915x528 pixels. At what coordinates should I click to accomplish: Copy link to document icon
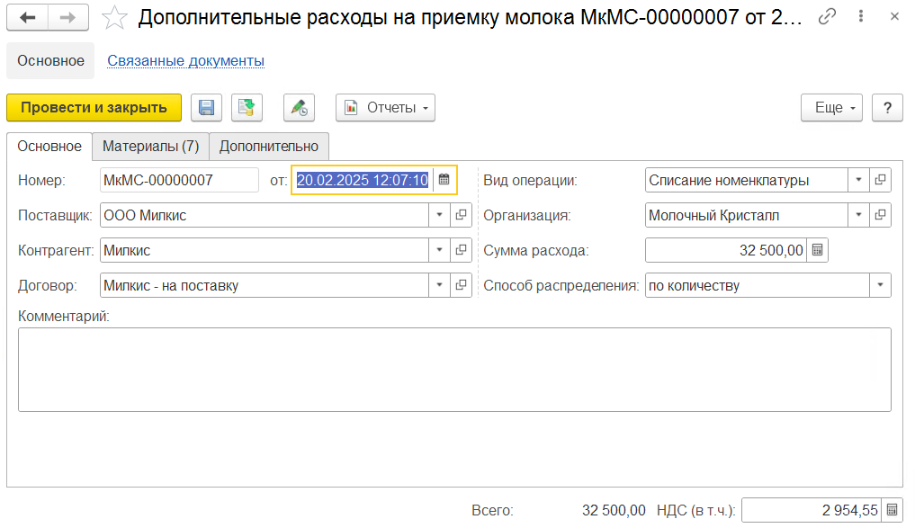(x=827, y=16)
